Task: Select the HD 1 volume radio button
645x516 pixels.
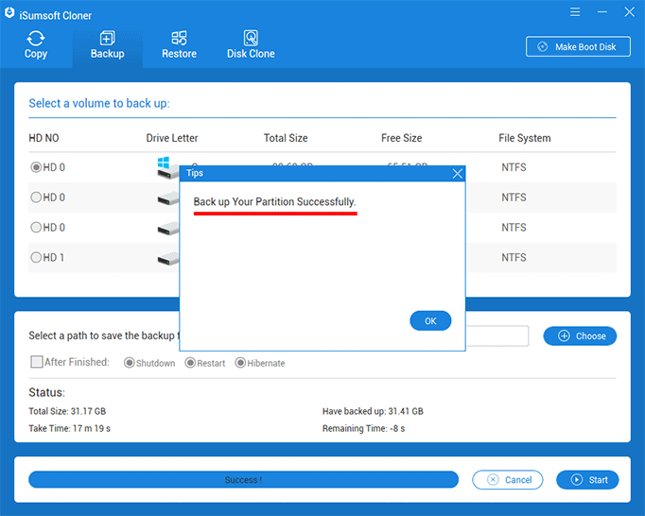Action: 36,257
